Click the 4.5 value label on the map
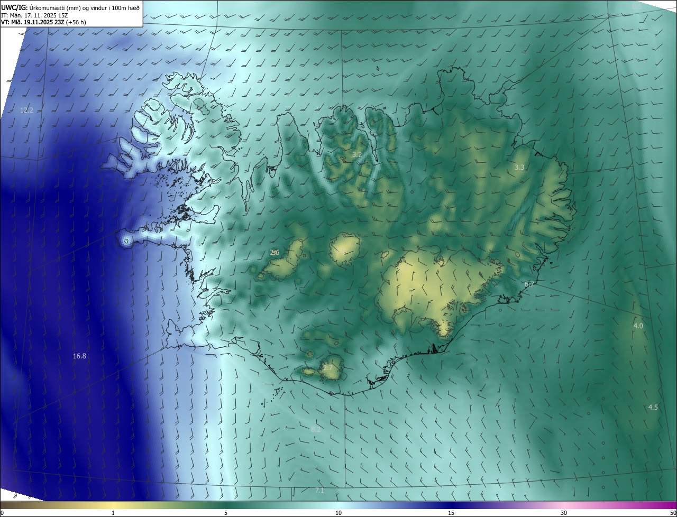The height and width of the screenshot is (517, 677). point(653,407)
